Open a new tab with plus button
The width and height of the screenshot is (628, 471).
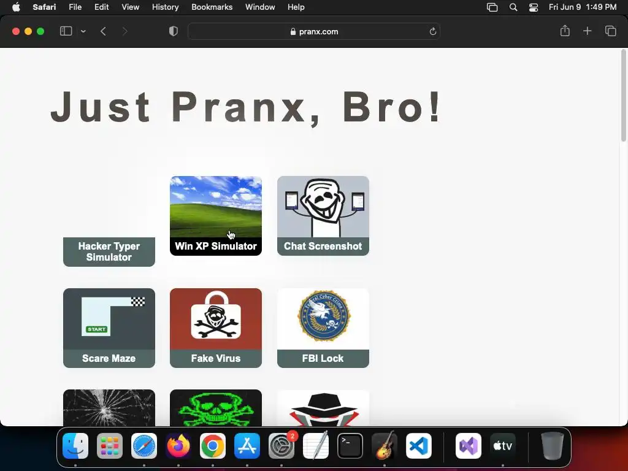click(587, 31)
